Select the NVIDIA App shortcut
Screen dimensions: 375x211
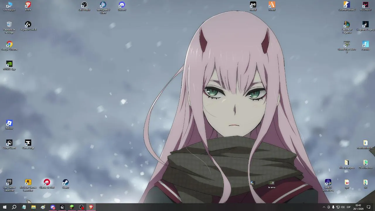point(9,66)
